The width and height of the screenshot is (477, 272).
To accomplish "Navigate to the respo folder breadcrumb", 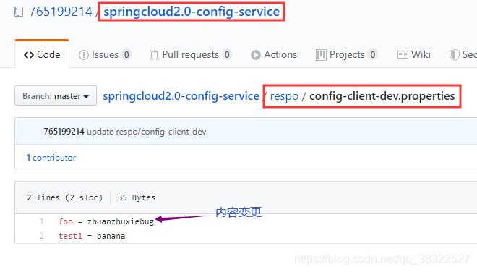I will (284, 96).
